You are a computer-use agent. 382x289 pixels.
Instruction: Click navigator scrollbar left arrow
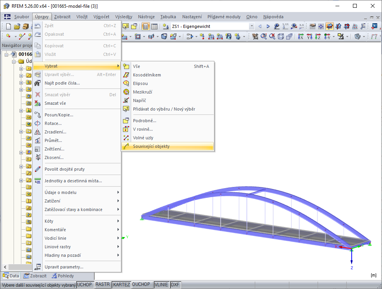pyautogui.click(x=5, y=267)
